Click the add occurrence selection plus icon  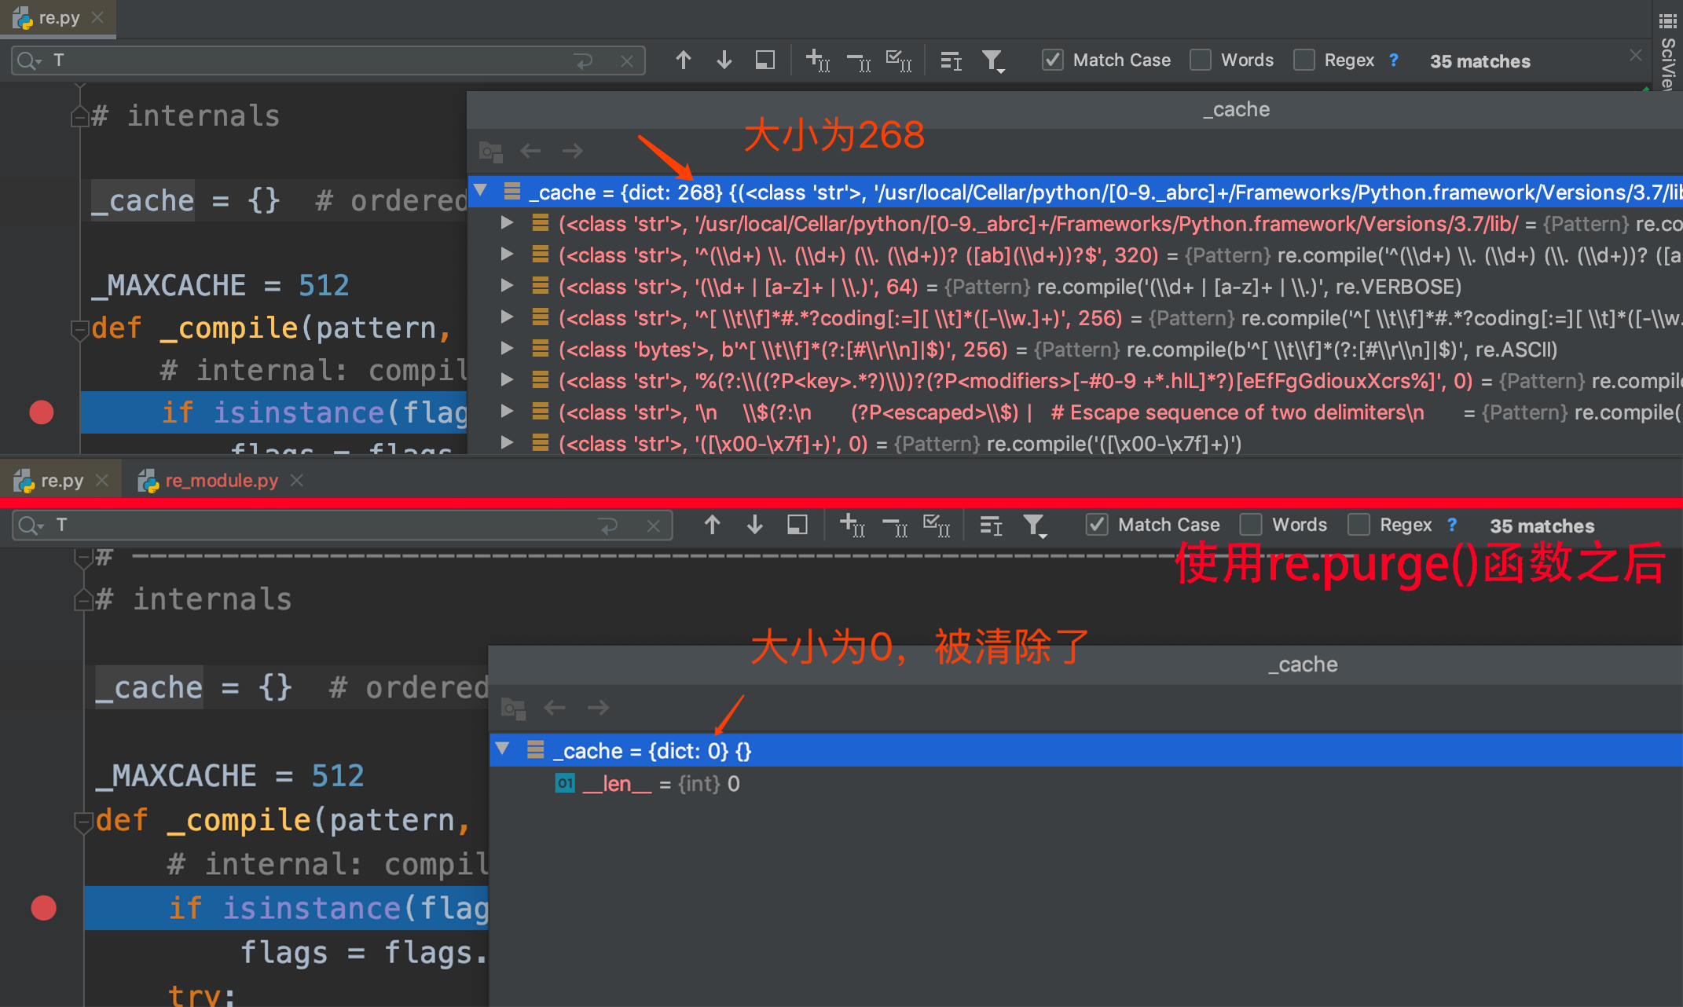tap(817, 60)
